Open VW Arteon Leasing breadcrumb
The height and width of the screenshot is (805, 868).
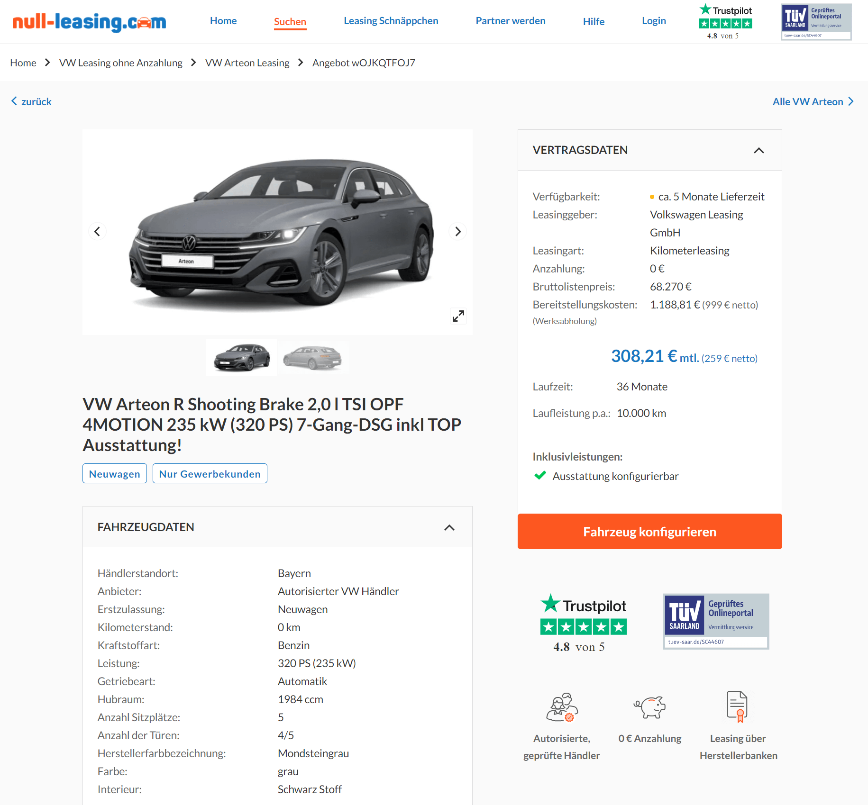click(x=247, y=63)
